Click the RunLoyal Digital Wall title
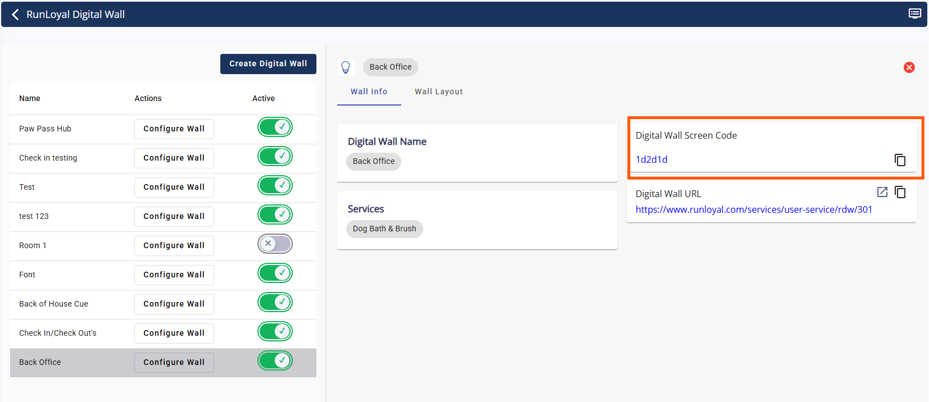Screen dimensions: 929x402 (75, 15)
